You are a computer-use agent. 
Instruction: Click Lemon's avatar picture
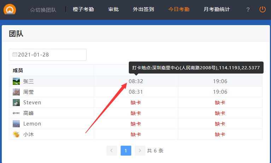[x=16, y=124]
